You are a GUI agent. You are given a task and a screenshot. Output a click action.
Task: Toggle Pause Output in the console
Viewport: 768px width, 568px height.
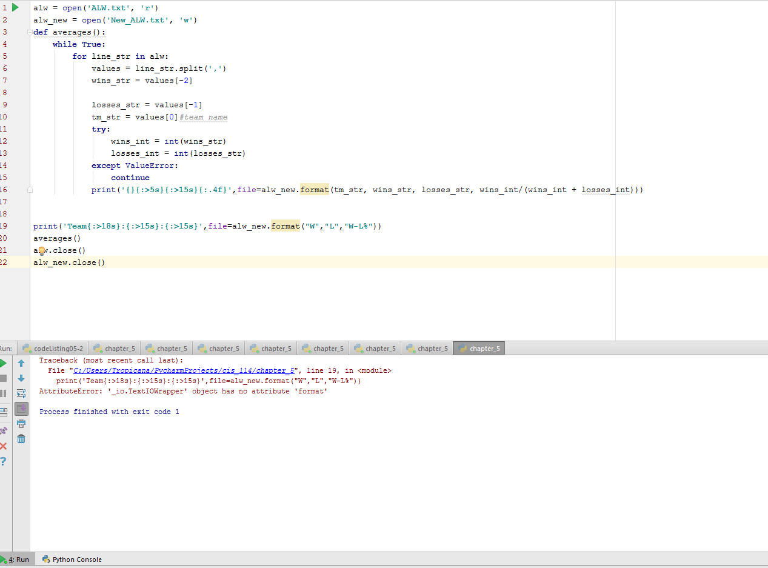pos(2,393)
